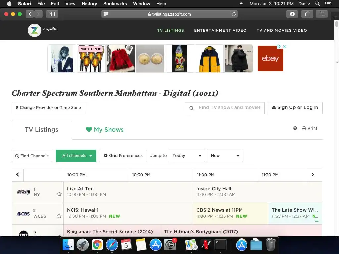Image resolution: width=339 pixels, height=254 pixels.
Task: Reload the page with the refresh icon
Action: click(x=234, y=14)
